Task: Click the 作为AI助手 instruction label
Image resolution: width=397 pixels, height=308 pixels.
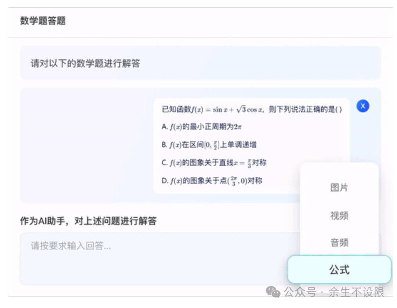Action: (88, 221)
